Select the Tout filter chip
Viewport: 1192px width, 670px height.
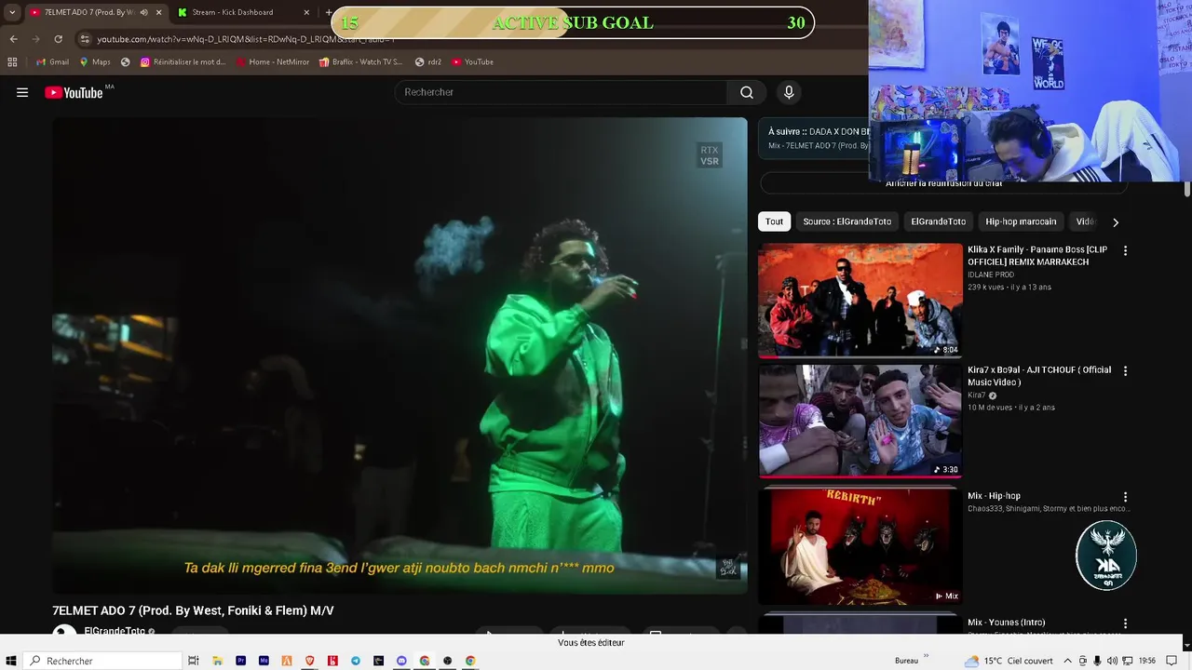pos(775,221)
